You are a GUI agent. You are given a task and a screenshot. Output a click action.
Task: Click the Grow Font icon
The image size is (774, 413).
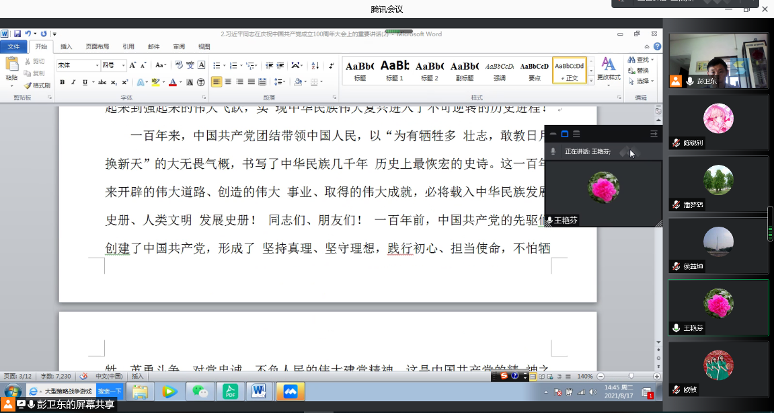132,65
